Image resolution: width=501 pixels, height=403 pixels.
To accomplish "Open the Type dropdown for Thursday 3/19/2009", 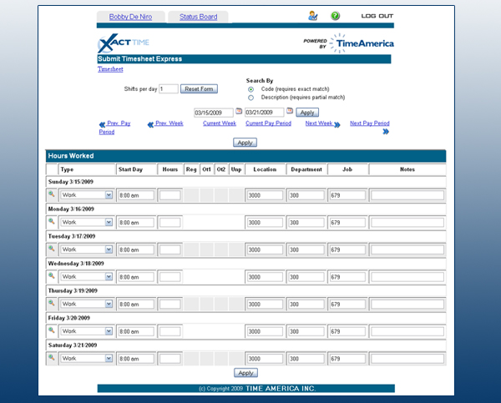I will pyautogui.click(x=87, y=304).
